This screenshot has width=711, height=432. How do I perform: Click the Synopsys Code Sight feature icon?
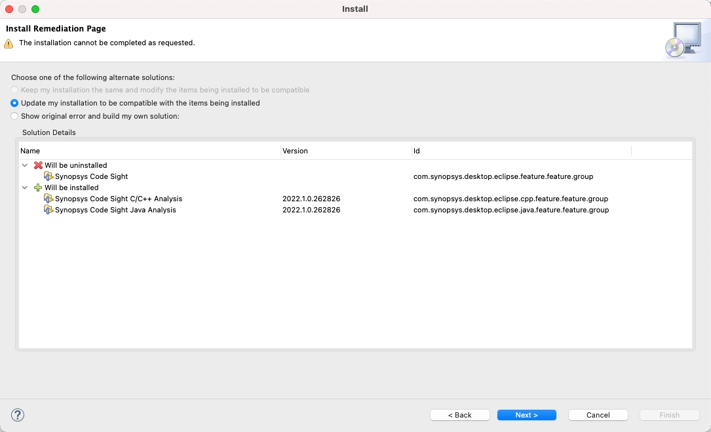click(48, 176)
